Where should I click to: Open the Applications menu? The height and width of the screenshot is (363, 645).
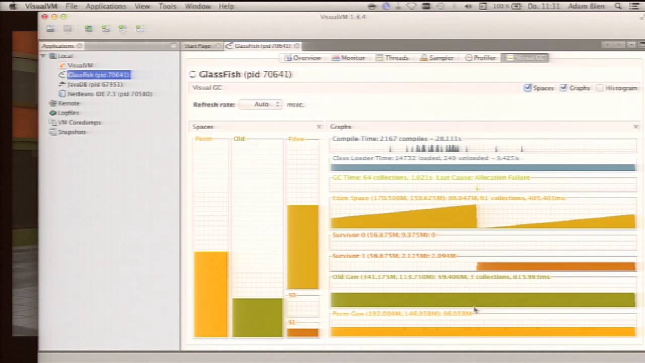[106, 6]
